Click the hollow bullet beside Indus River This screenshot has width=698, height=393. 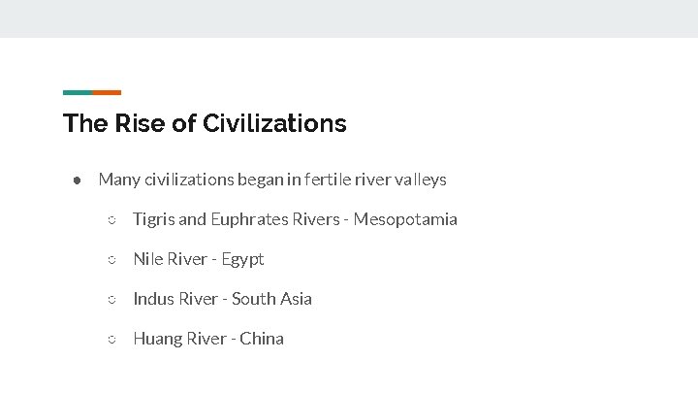point(111,300)
